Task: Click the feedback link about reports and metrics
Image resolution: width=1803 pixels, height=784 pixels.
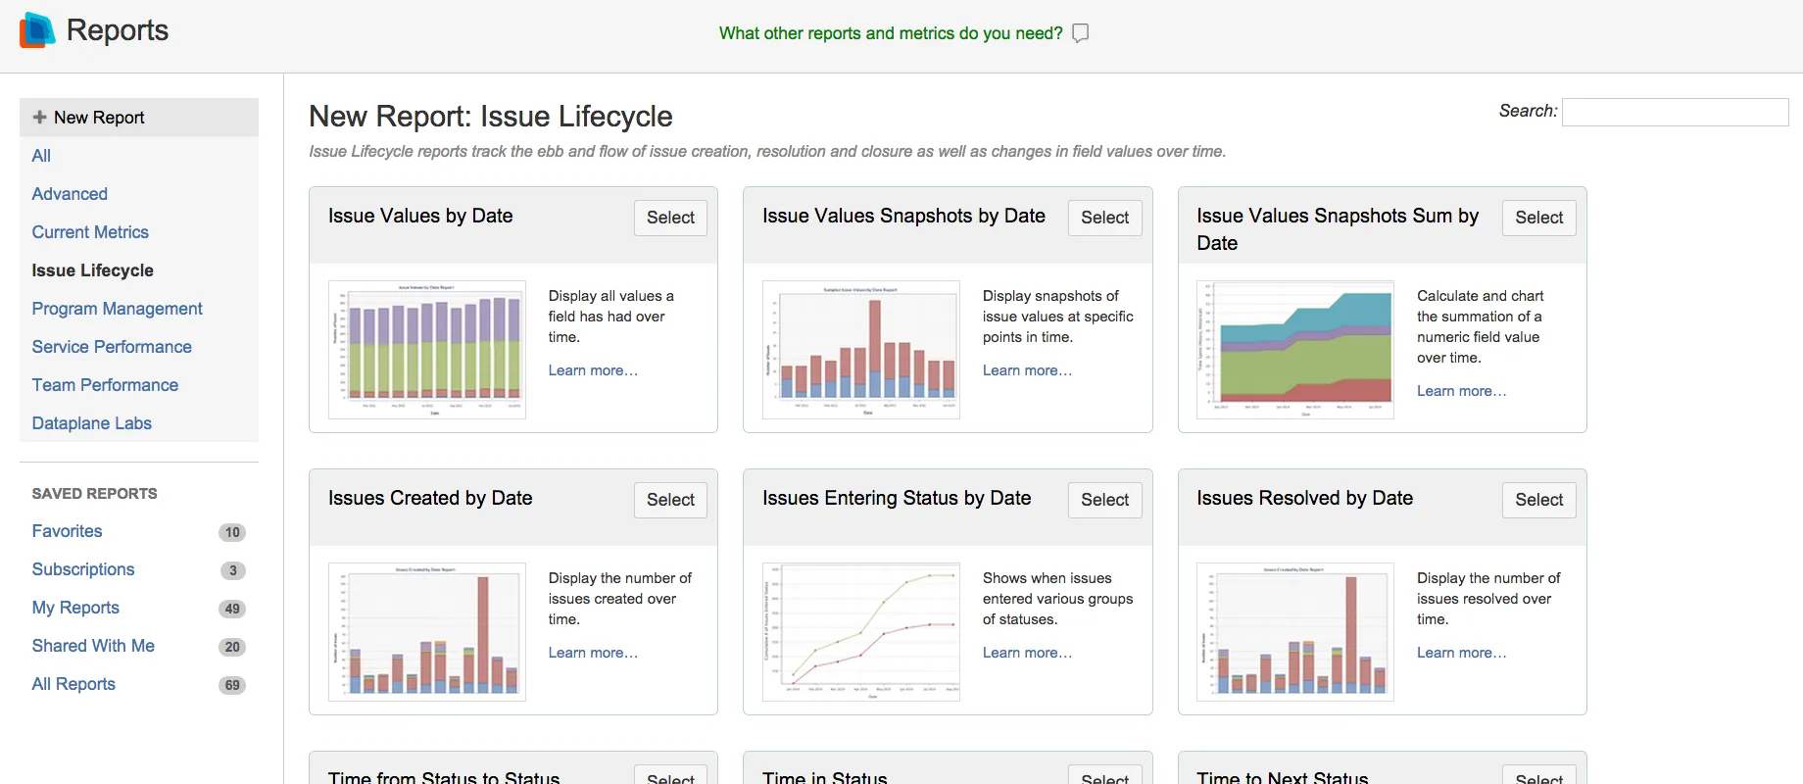Action: click(890, 33)
